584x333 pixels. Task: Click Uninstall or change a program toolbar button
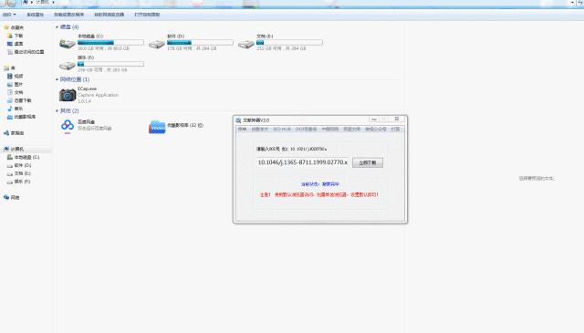[69, 15]
